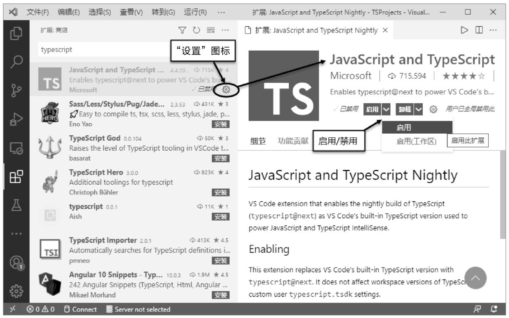Expand the 卸载 button dropdown arrow
Screen dimensions: 509x318
418,109
